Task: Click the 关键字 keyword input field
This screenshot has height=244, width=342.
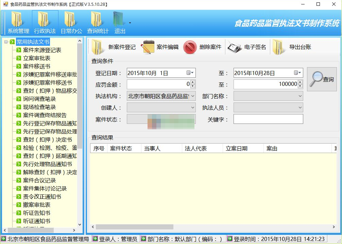Action: pyautogui.click(x=268, y=119)
